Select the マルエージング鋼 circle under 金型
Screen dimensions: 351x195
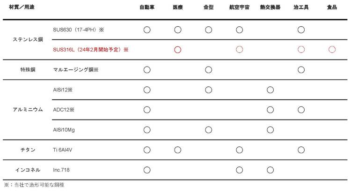pos(208,70)
